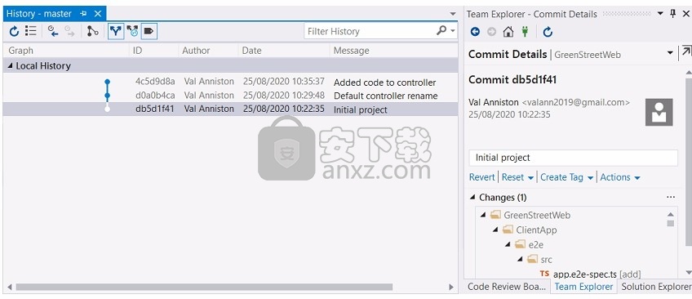Screen dimensions: 692x299
Task: Switch to Solution Explorer tab
Action: coord(655,286)
